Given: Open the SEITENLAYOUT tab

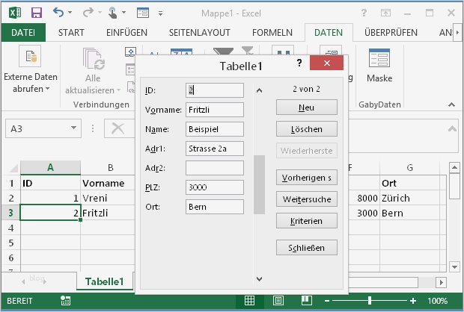Looking at the screenshot, I should pos(200,33).
